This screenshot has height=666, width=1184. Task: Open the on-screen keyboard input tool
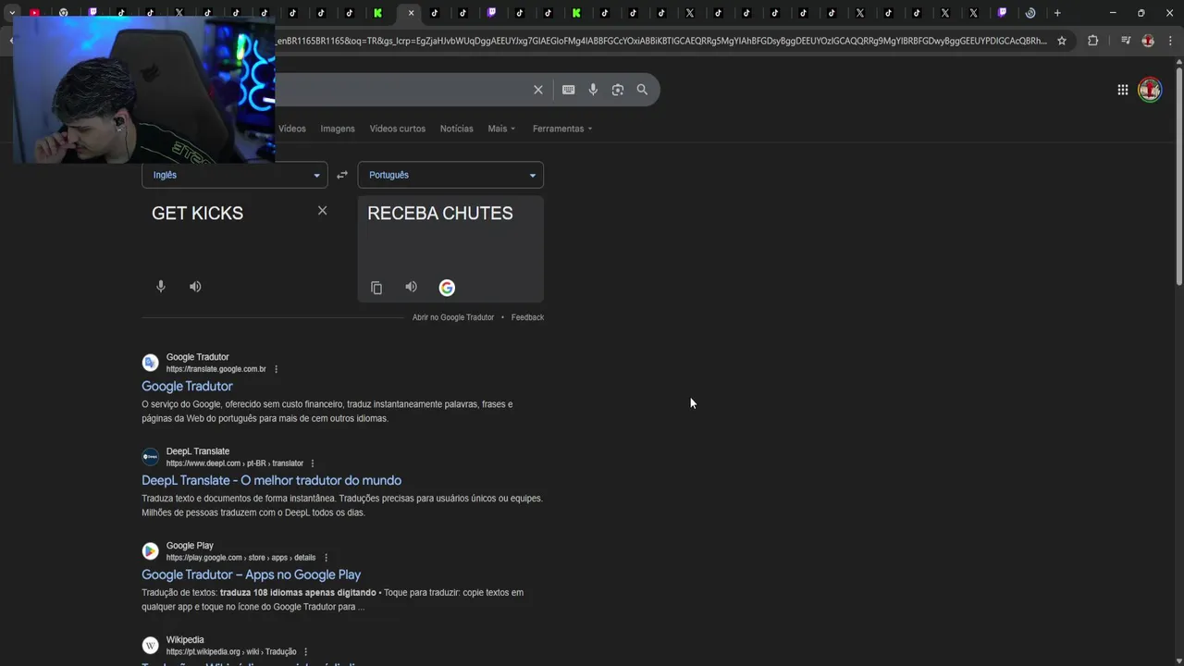[568, 90]
